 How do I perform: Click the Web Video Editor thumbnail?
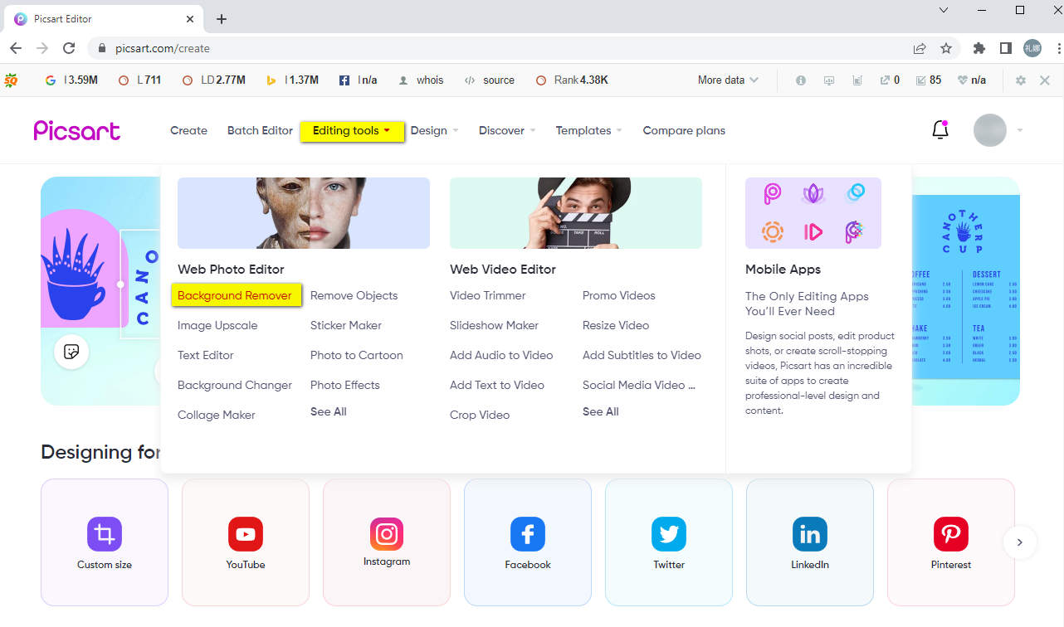tap(576, 213)
